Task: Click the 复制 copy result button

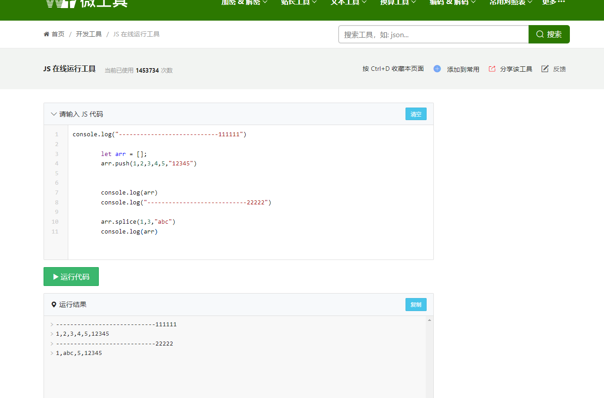Action: tap(416, 305)
